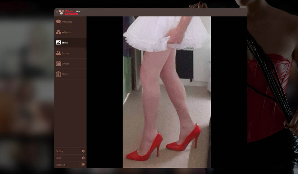The height and width of the screenshot is (174, 298).
Task: Open the Messages menu item
Action: (x=67, y=22)
